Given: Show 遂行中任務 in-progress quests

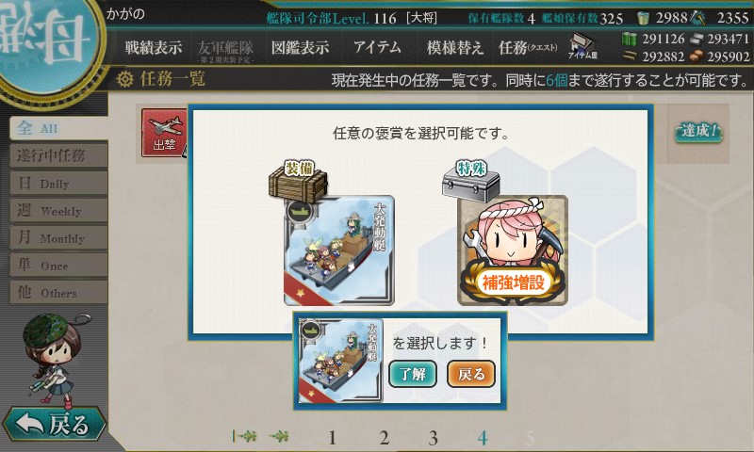Looking at the screenshot, I should [58, 155].
